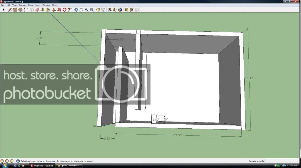Viewport: 301px width, 168px height.
Task: Select the Paint Bucket tool
Action: click(x=48, y=10)
